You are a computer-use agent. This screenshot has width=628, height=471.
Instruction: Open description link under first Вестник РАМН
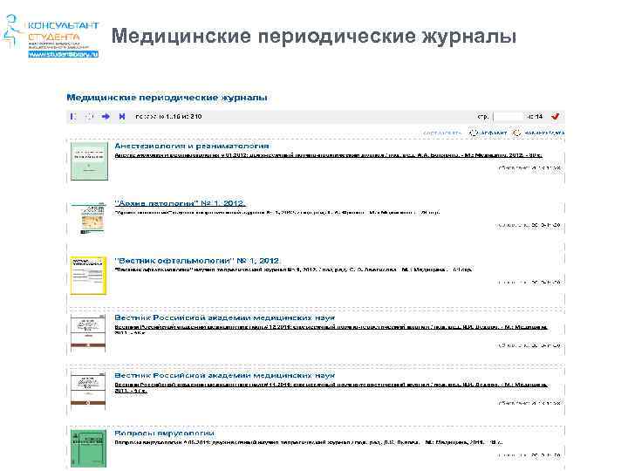[x=331, y=330]
